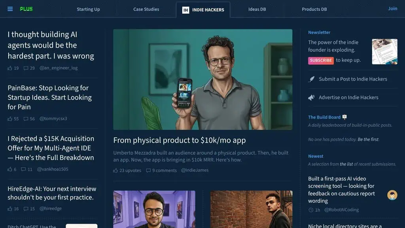
Task: Switch to Case Studies tab
Action: coord(146,9)
